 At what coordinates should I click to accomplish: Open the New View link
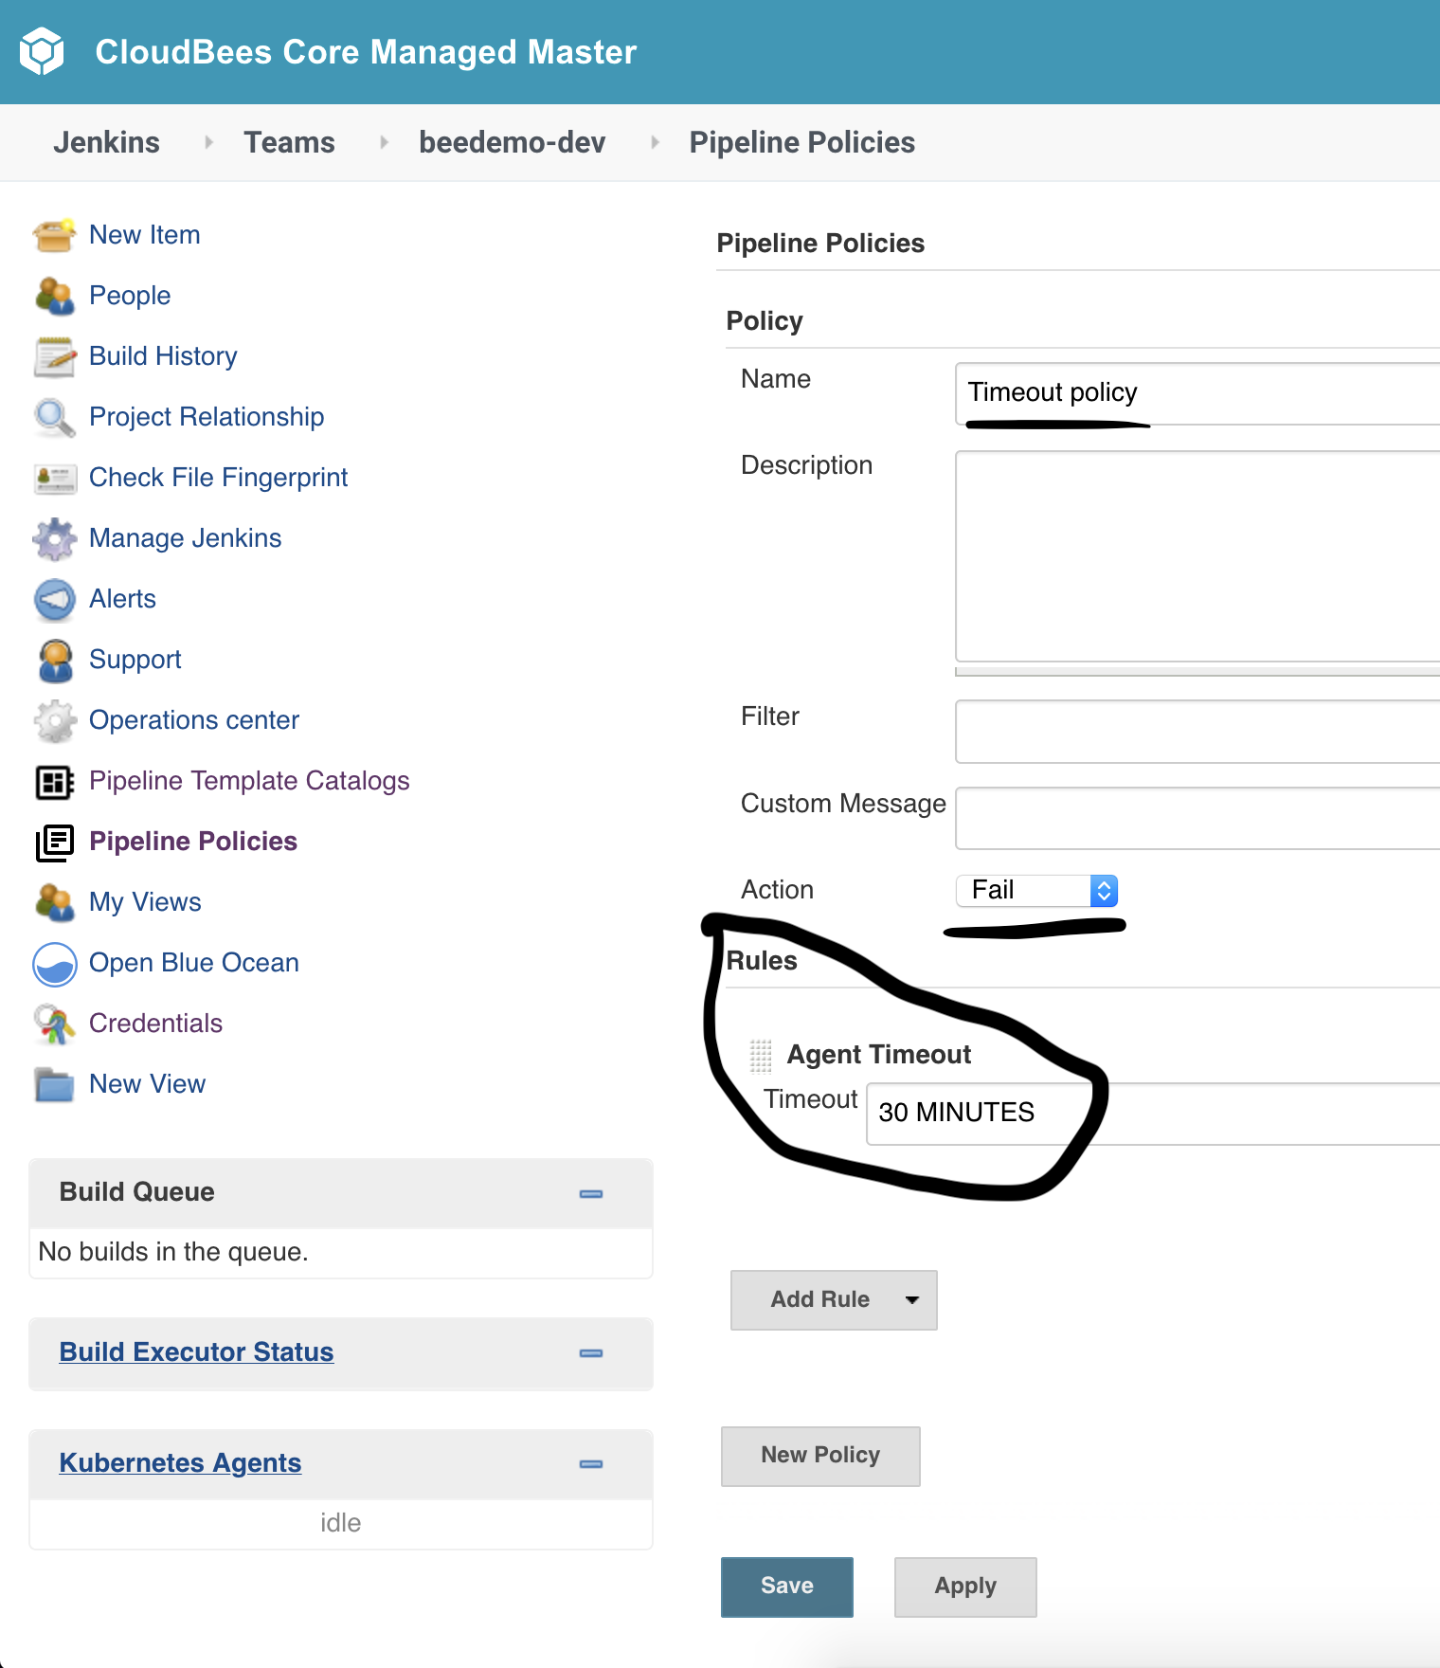tap(147, 1084)
